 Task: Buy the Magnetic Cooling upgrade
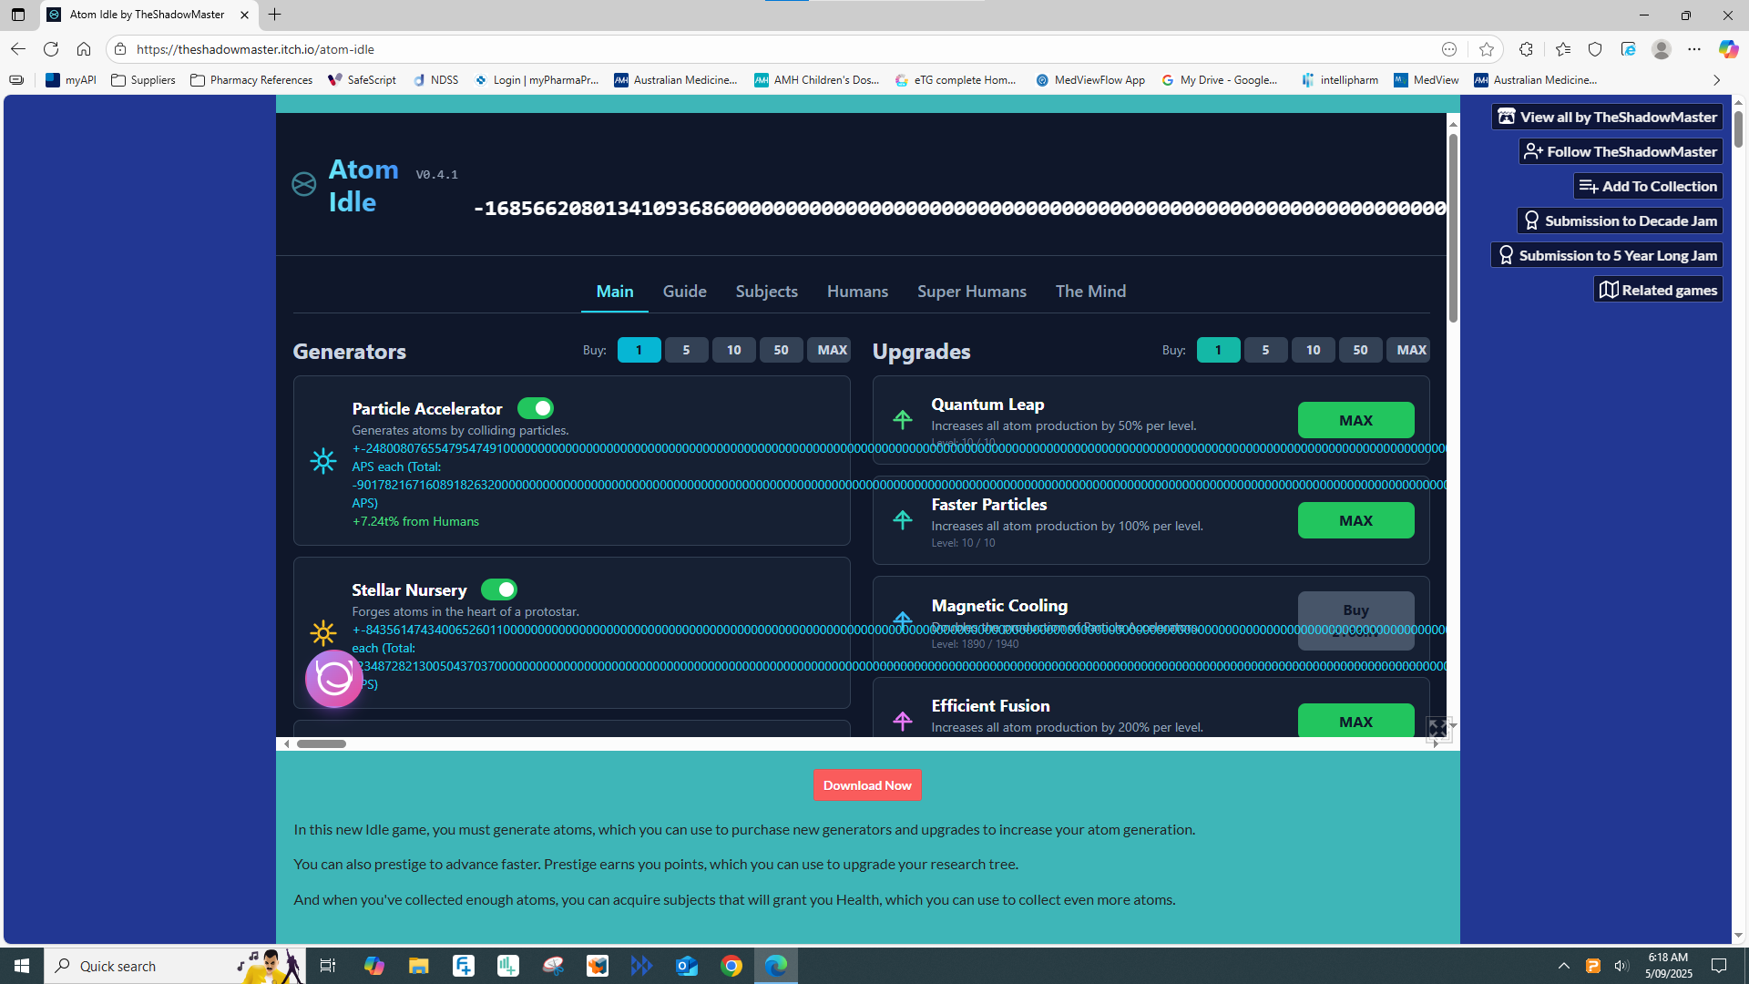(1355, 620)
